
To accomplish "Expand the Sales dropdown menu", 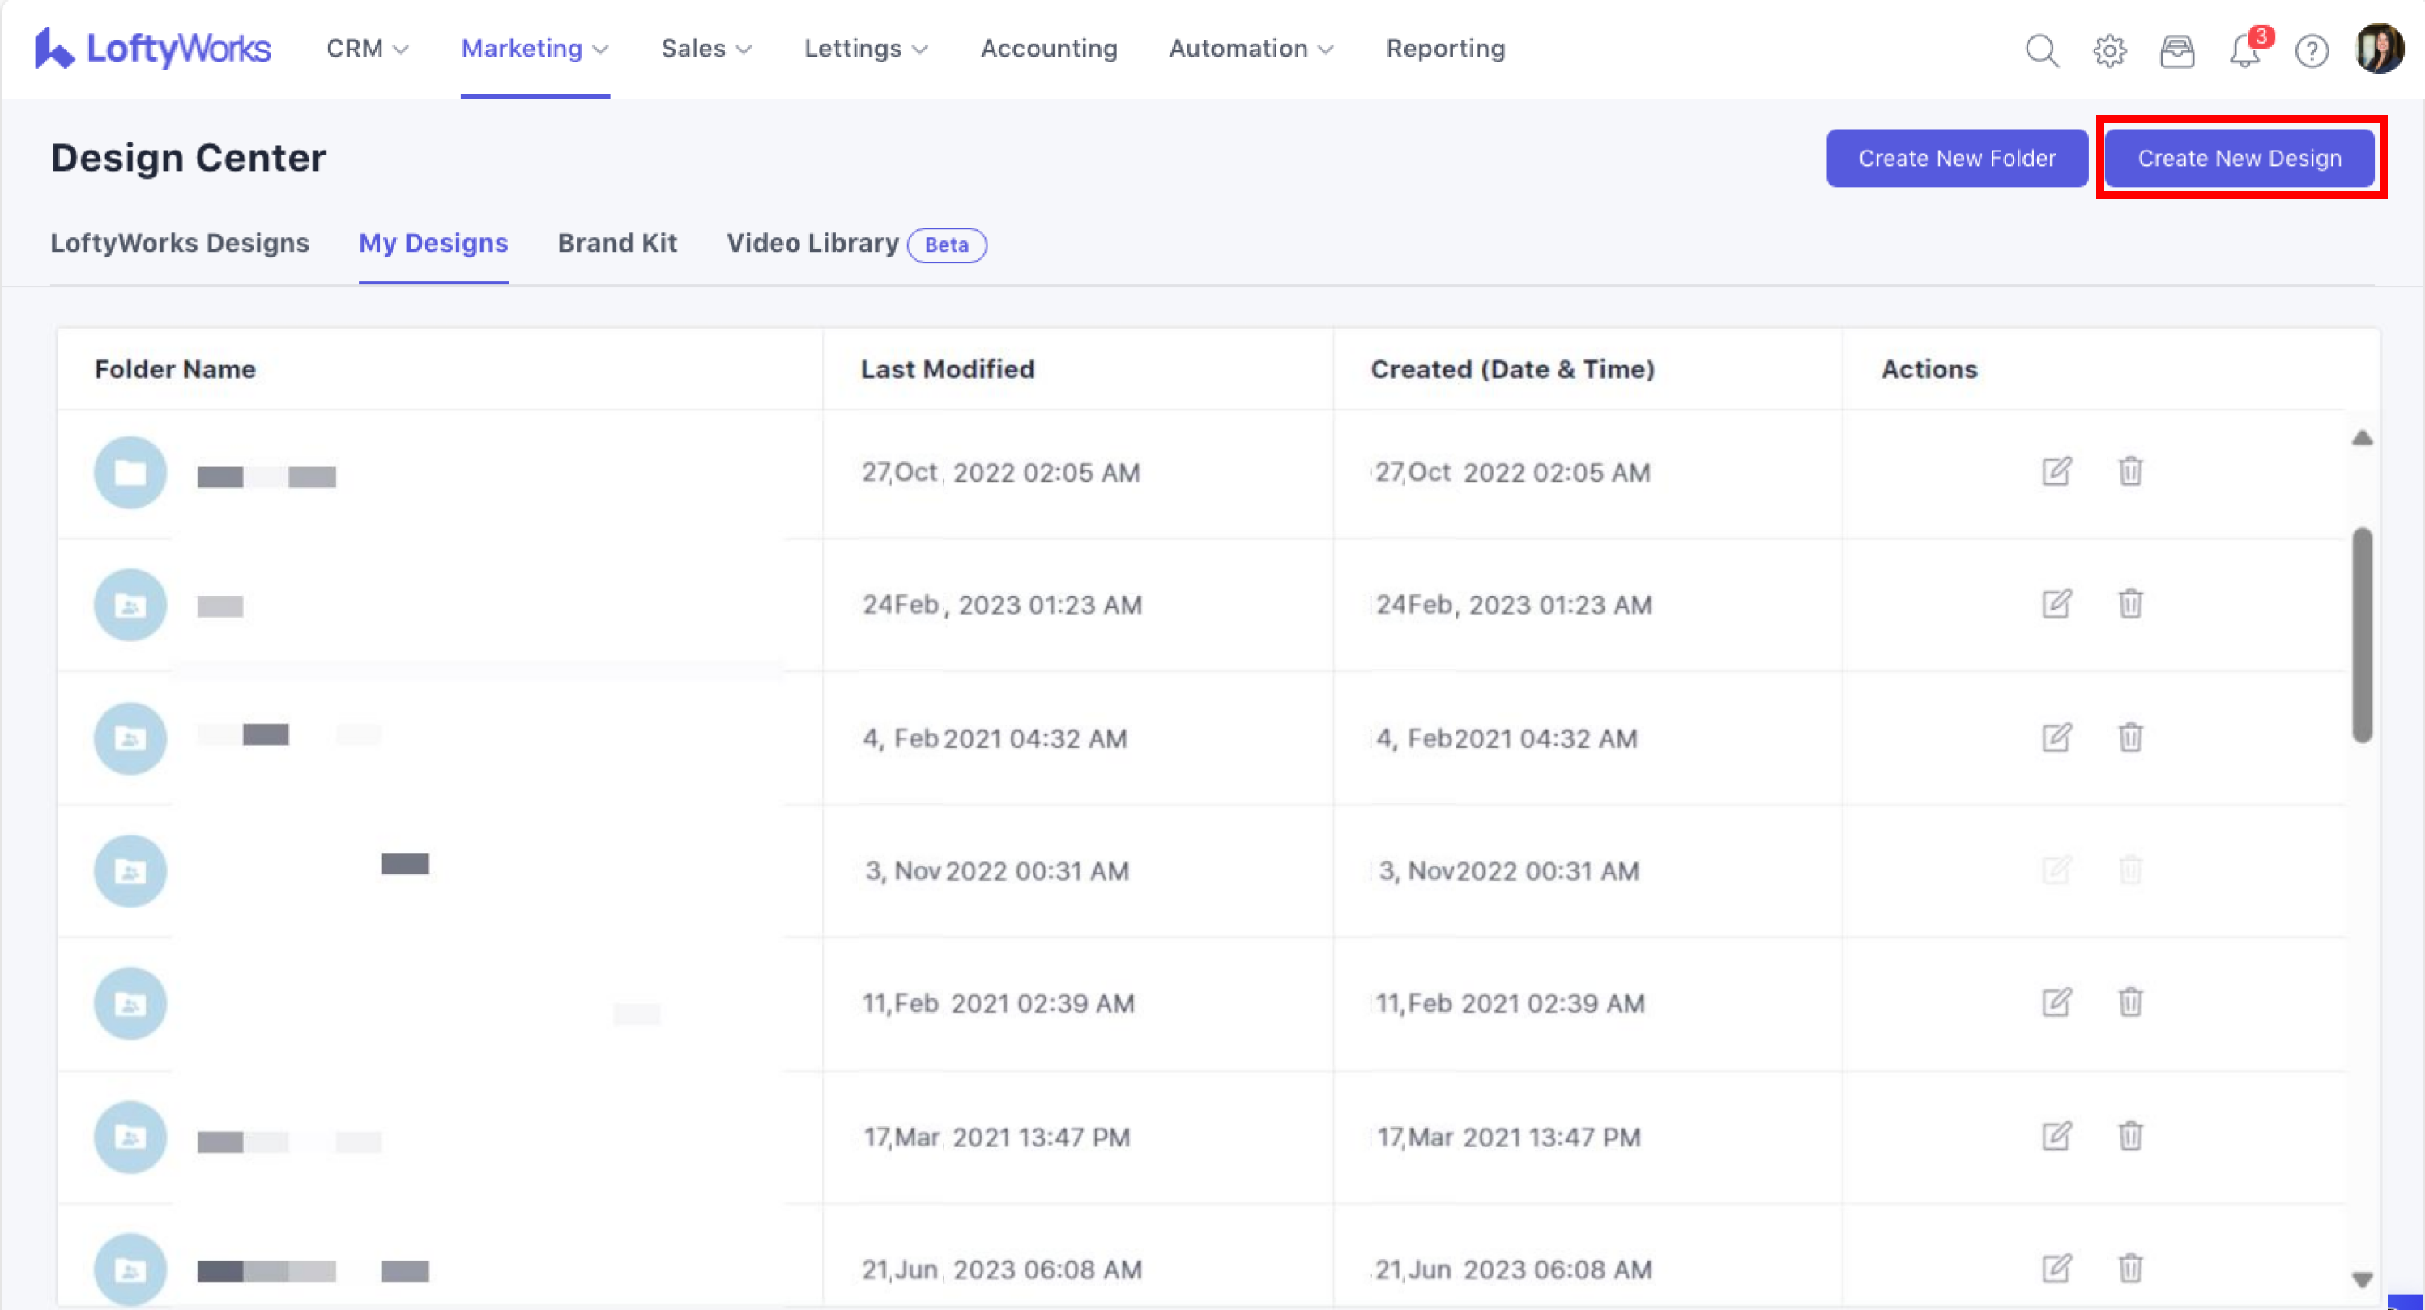I will 706,49.
